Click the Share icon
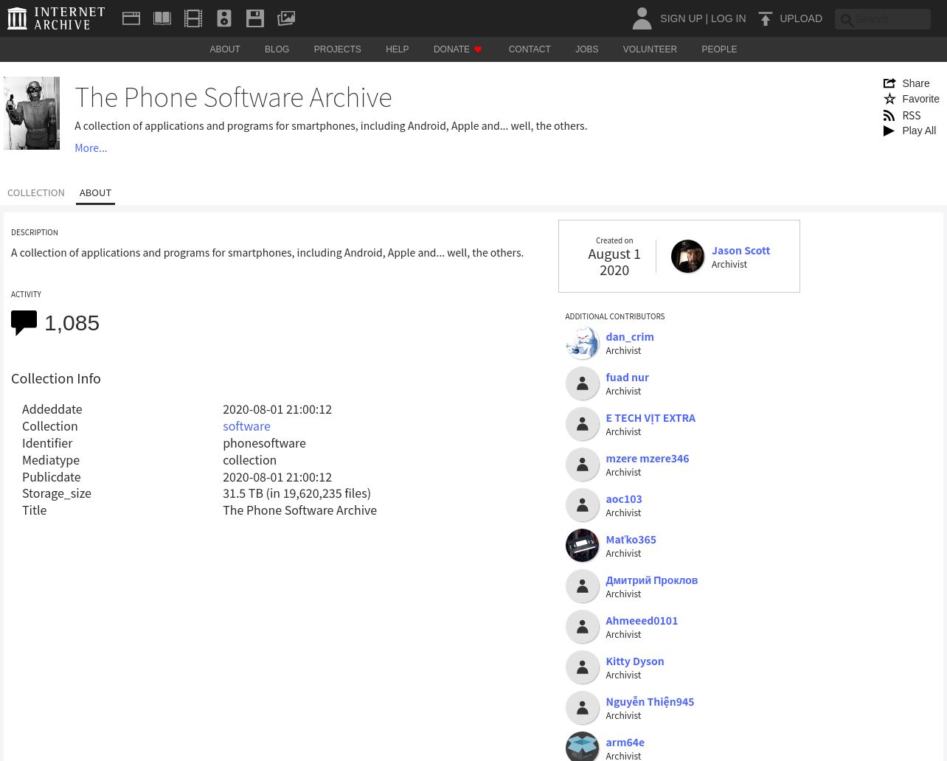 889,83
